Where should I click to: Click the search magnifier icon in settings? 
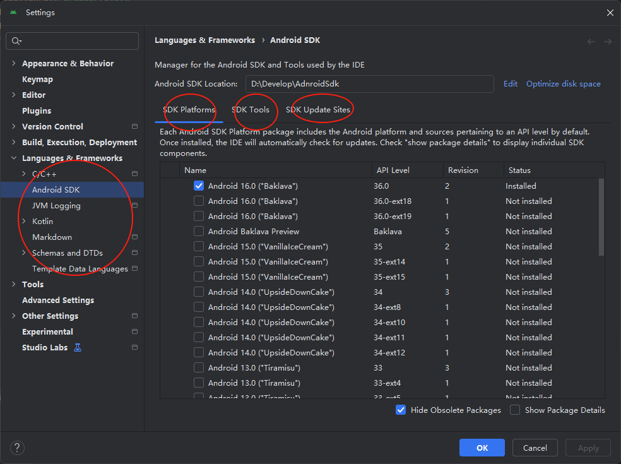[x=16, y=41]
